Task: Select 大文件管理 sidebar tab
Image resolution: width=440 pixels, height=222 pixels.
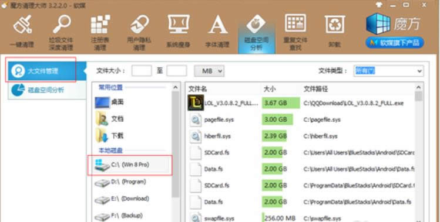Action: coord(47,71)
